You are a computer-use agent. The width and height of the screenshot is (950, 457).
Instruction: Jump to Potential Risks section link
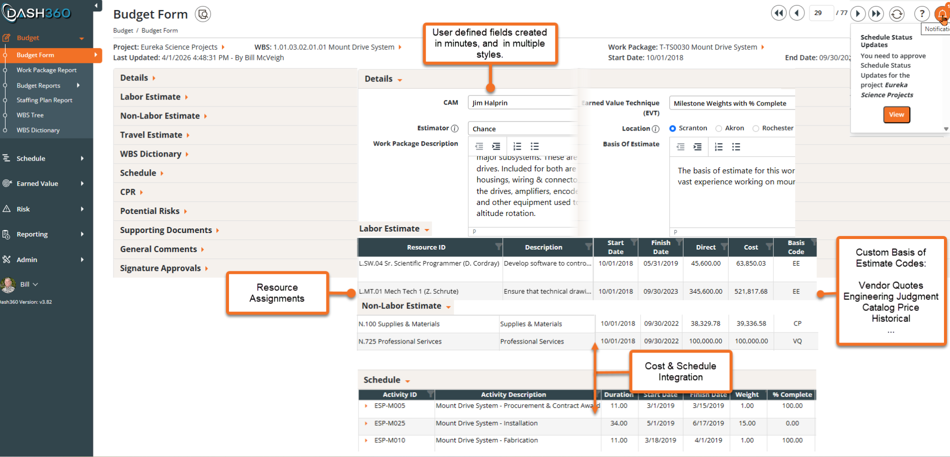pos(153,211)
